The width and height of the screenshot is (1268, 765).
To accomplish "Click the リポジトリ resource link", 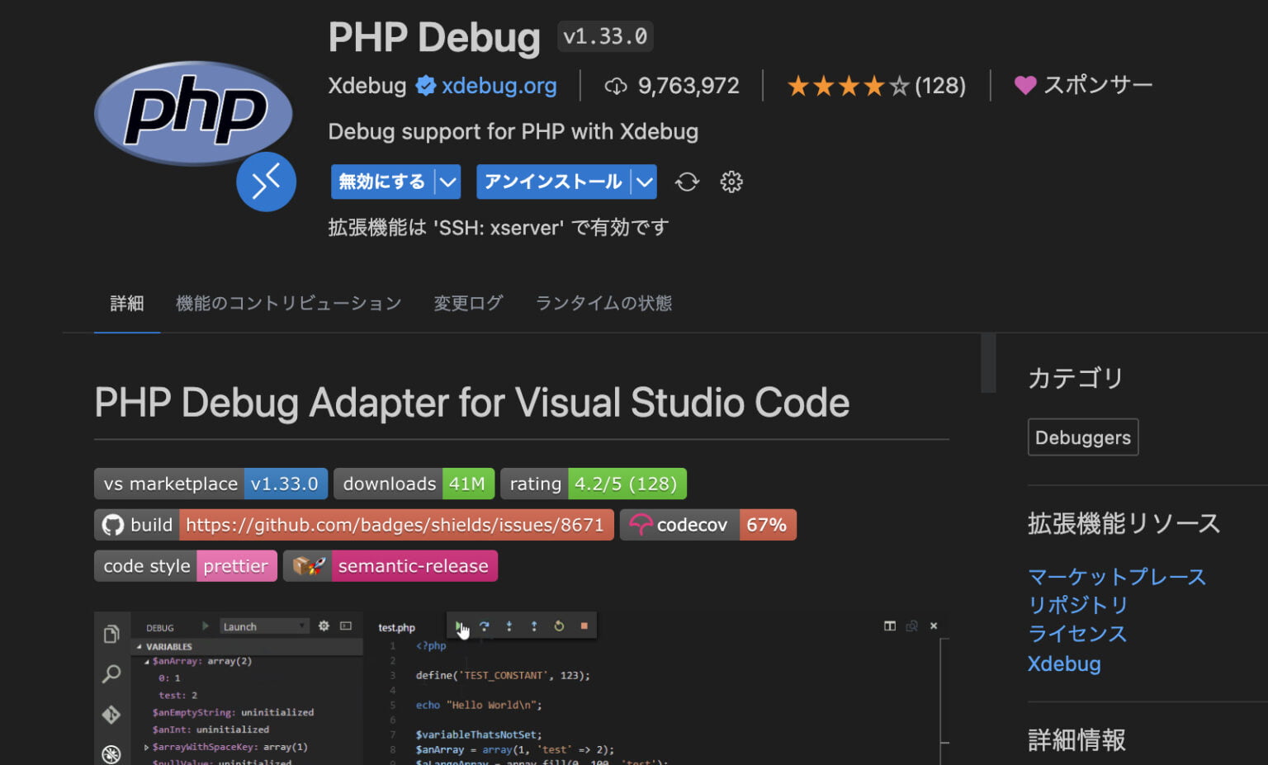I will tap(1077, 605).
